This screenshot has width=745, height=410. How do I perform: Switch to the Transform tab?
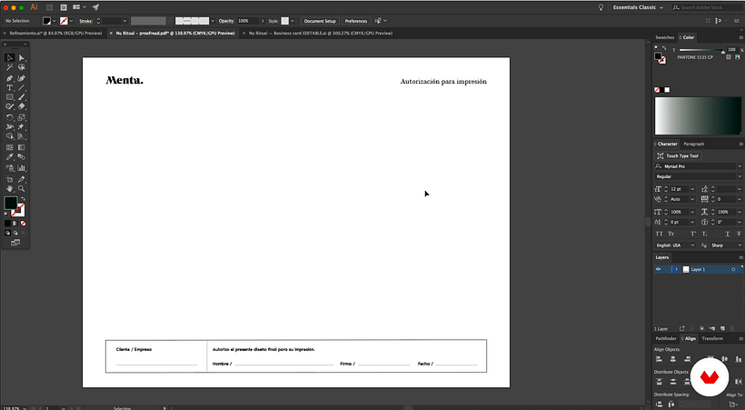tap(712, 339)
